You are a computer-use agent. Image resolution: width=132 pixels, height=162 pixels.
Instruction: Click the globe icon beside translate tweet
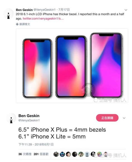[x=17, y=24]
